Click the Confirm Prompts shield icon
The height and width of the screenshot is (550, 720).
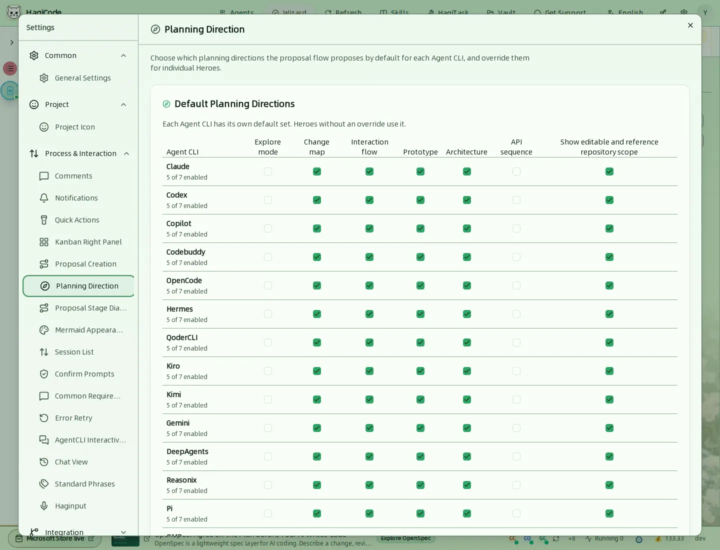44,374
